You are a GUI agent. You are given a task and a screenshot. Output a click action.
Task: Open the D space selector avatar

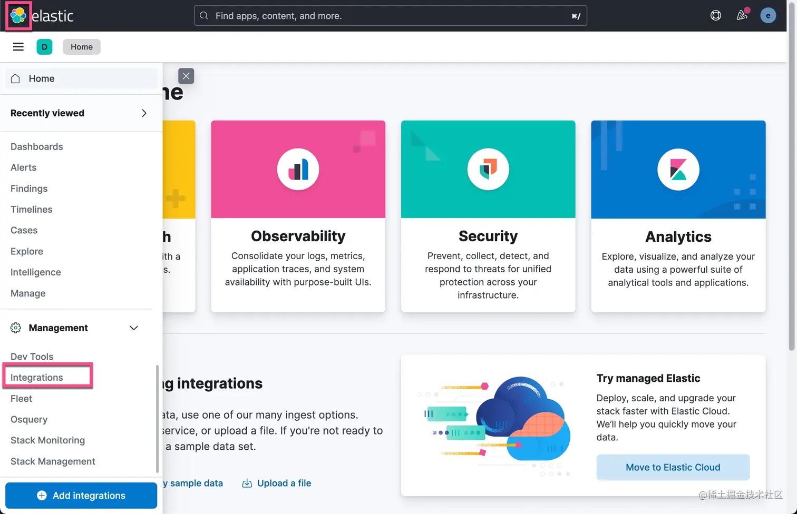coord(44,47)
